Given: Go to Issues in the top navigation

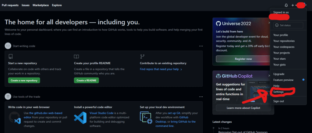Looking at the screenshot, I should point(26,5).
